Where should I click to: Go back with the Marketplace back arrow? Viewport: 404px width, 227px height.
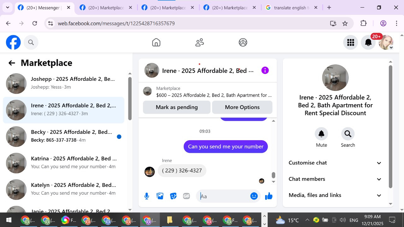tap(12, 63)
